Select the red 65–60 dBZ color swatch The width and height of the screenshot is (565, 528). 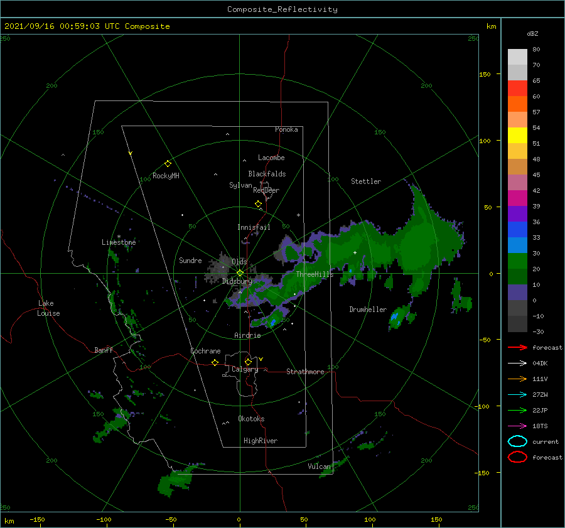pos(517,89)
